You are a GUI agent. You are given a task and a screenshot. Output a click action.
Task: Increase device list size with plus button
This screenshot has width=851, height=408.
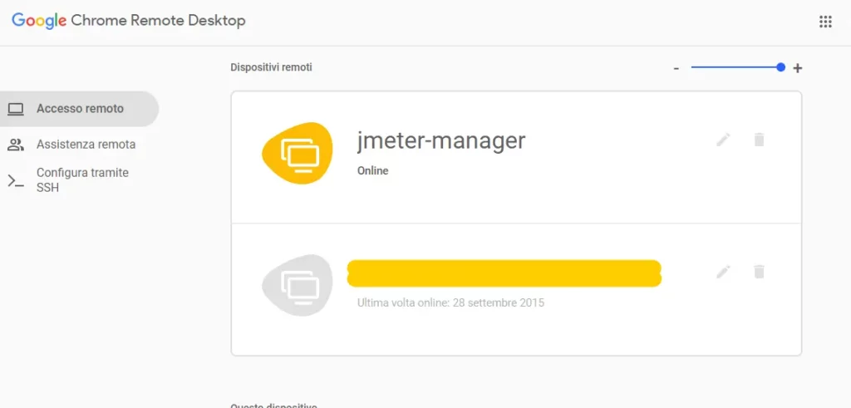pos(797,68)
